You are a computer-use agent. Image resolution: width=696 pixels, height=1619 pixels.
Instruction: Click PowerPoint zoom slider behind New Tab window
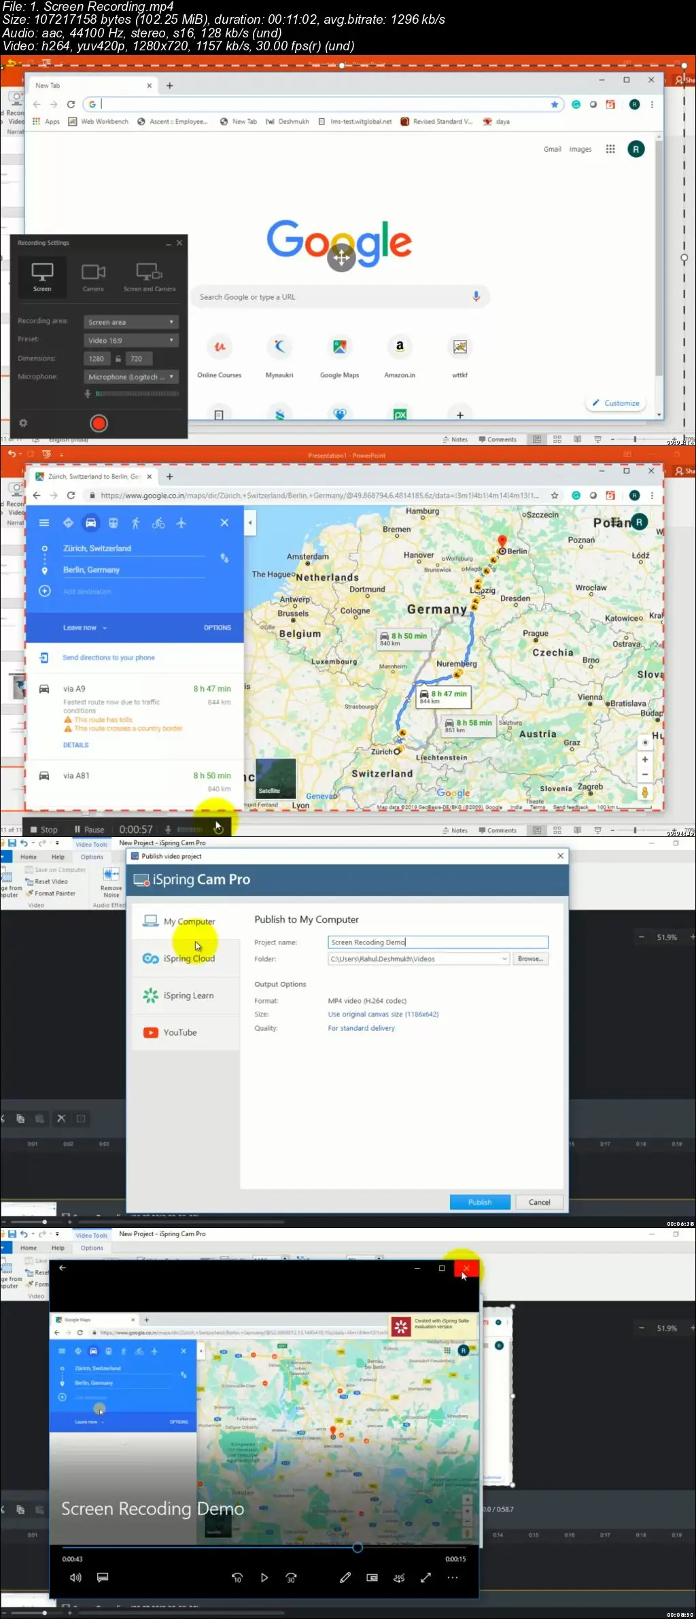635,439
